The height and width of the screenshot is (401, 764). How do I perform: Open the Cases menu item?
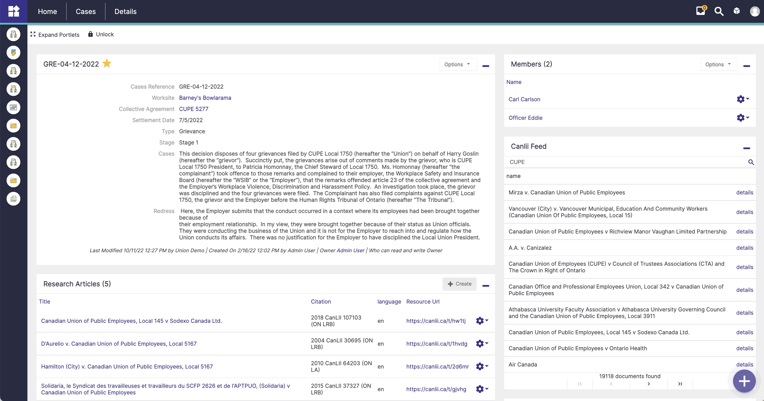pyautogui.click(x=86, y=12)
